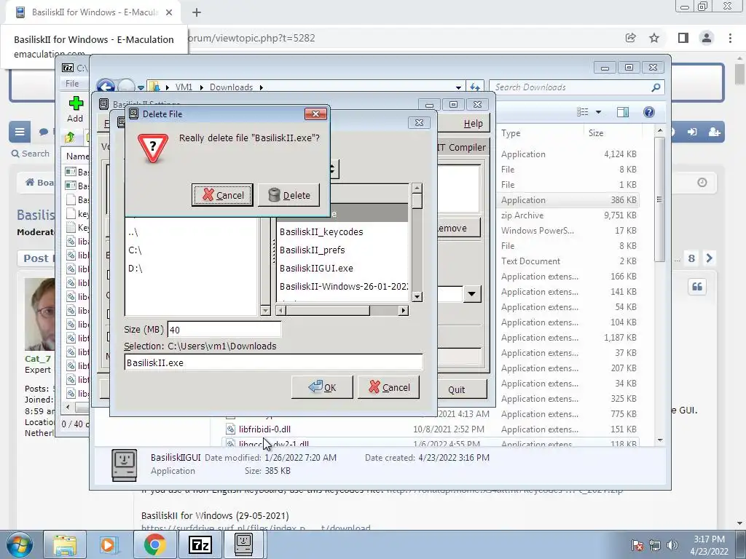Click the Add button in 7-Zip

pyautogui.click(x=75, y=109)
